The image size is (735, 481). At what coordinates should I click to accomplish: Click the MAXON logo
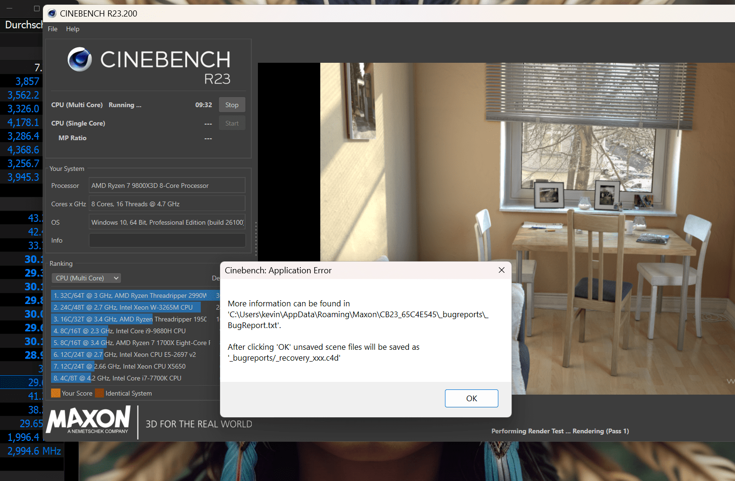pos(88,420)
